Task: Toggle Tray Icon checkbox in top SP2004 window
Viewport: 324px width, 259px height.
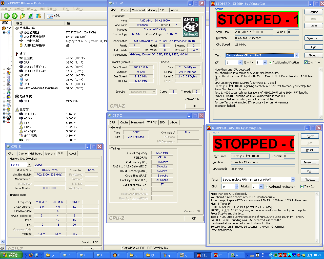Action: pyautogui.click(x=312, y=62)
